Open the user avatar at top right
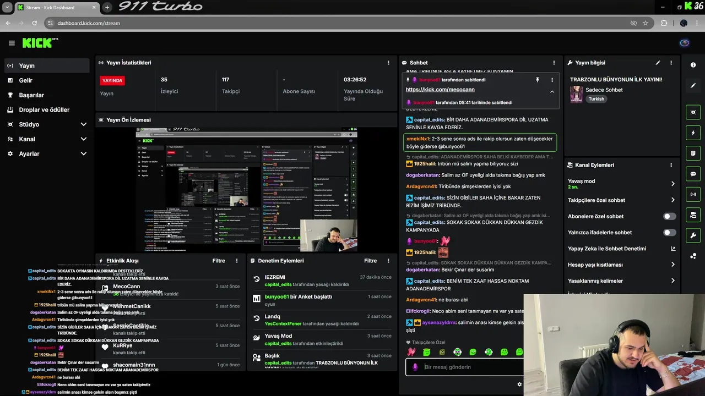The height and width of the screenshot is (396, 705). click(x=684, y=43)
